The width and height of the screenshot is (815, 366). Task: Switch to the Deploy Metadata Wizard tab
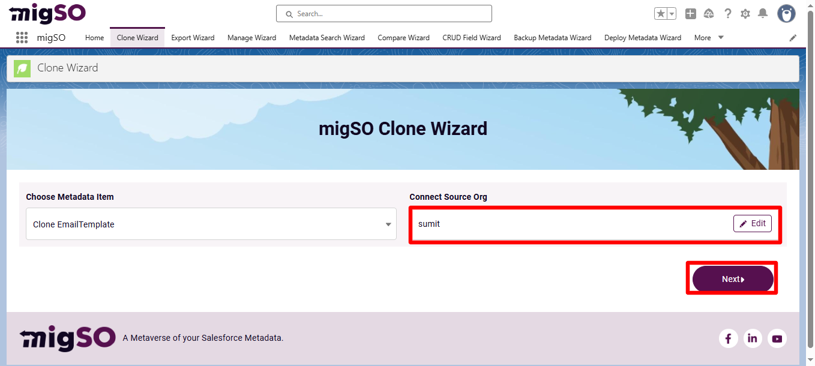[642, 37]
